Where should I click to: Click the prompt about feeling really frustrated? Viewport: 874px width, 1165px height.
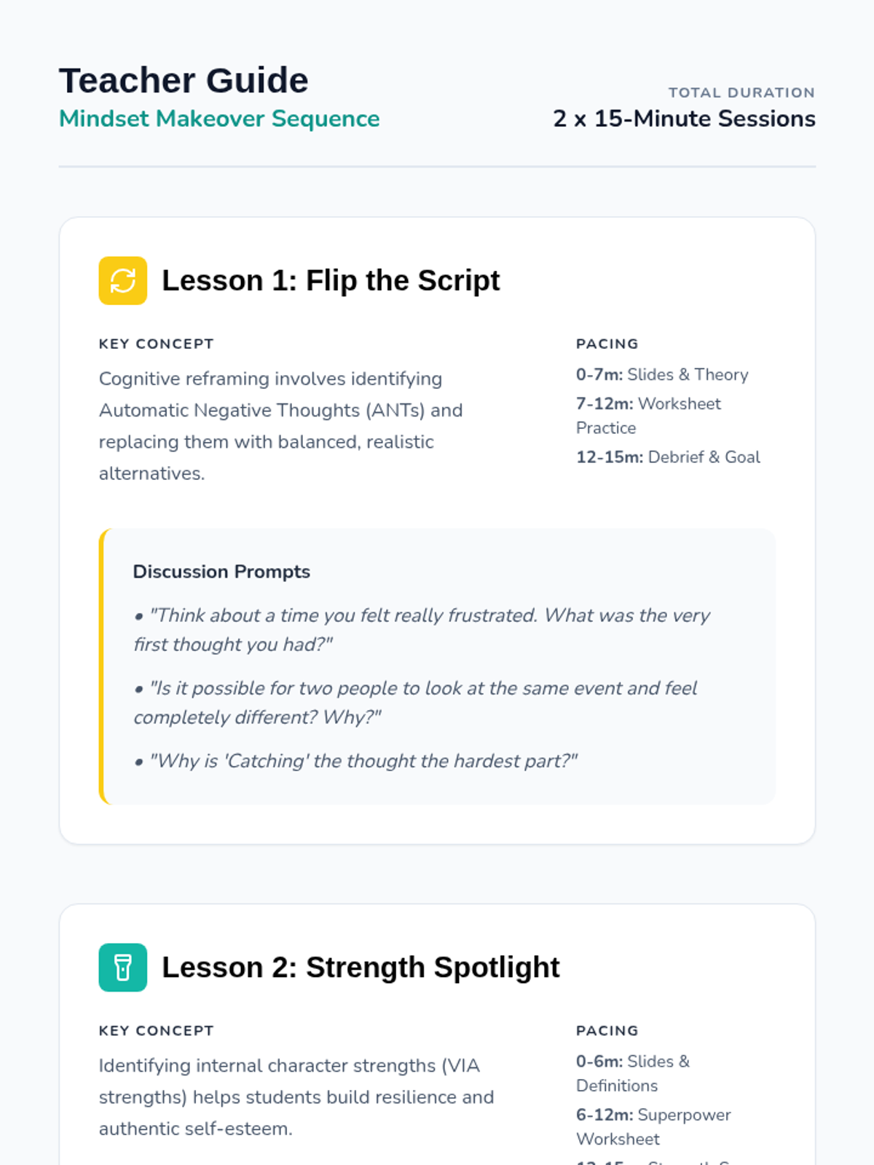[x=422, y=630]
